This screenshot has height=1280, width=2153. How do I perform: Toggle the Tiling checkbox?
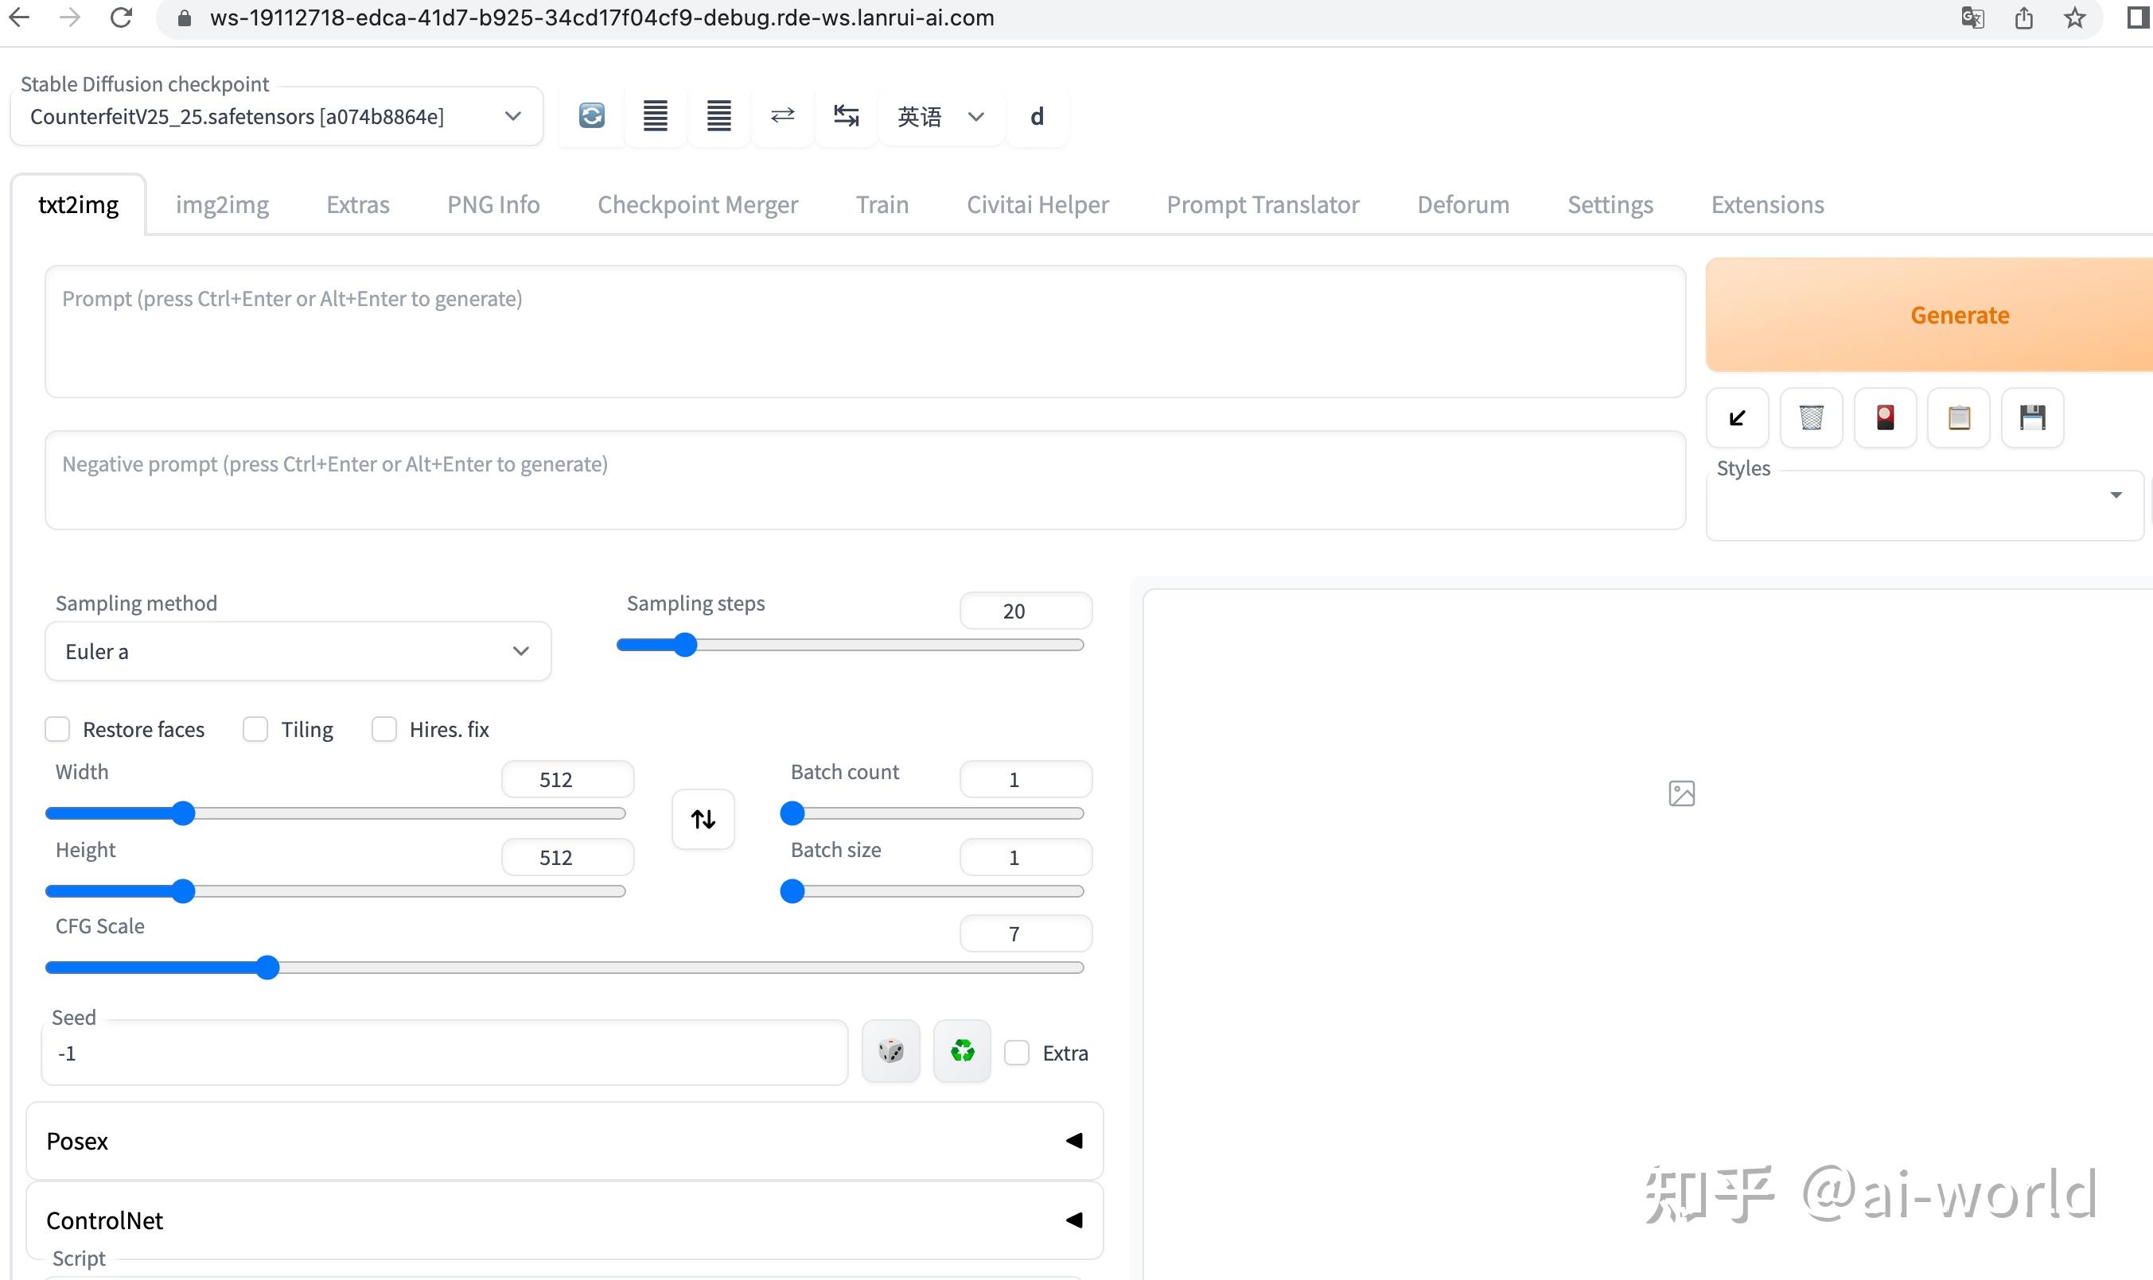click(255, 730)
